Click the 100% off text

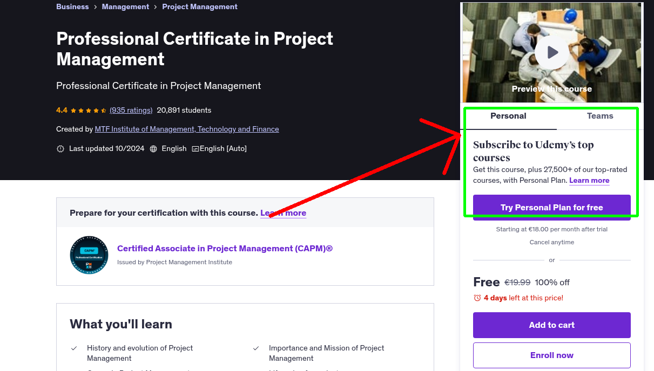pos(552,283)
